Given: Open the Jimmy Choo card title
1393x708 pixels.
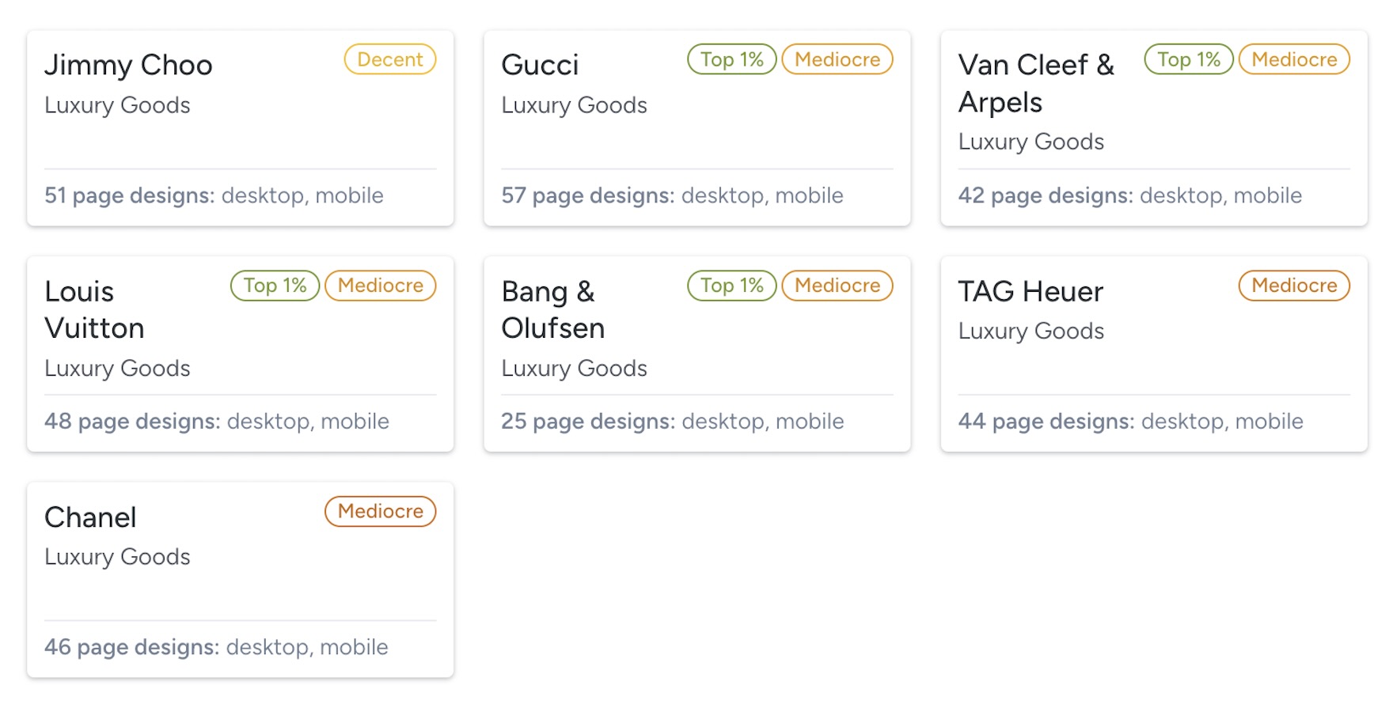Looking at the screenshot, I should pos(128,65).
